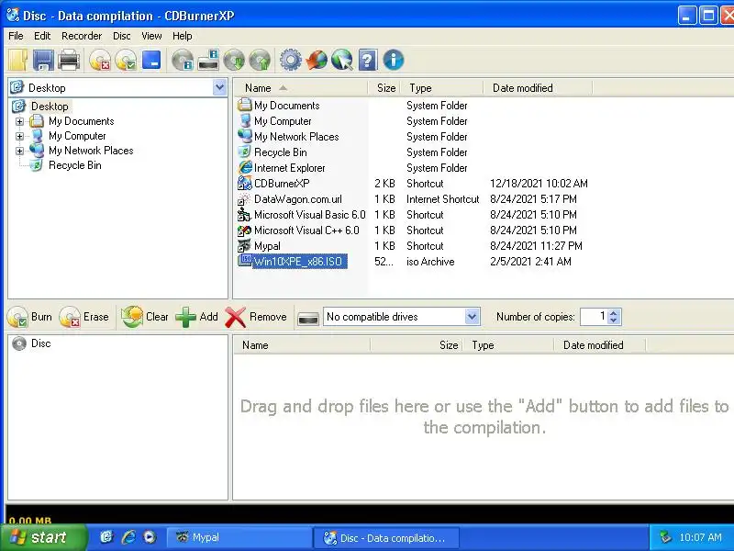
Task: Open the View menu
Action: pyautogui.click(x=151, y=36)
